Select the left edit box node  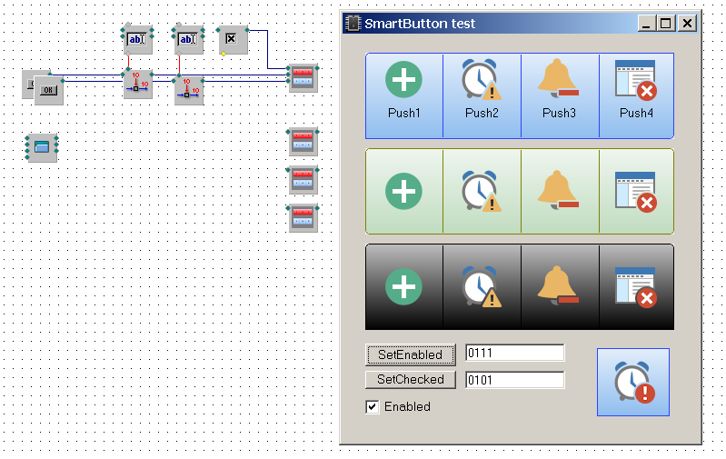click(137, 39)
